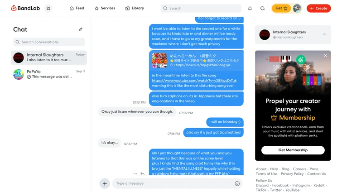This screenshot has width=342, height=192.
Task: Close the Membership promo card
Action: pyautogui.click(x=325, y=56)
